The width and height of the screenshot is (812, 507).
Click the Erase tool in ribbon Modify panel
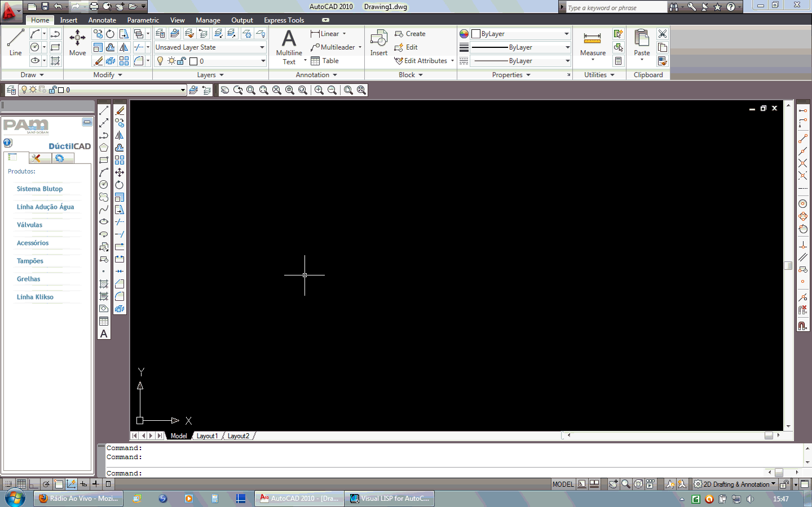coord(98,61)
